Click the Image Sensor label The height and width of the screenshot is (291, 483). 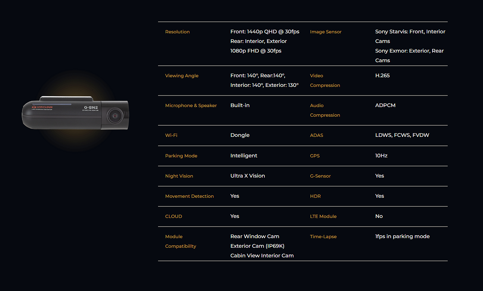[326, 32]
